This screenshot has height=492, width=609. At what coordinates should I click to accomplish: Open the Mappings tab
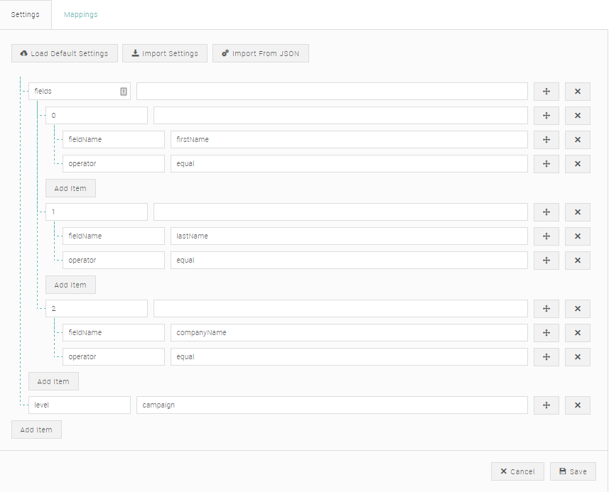coord(81,15)
